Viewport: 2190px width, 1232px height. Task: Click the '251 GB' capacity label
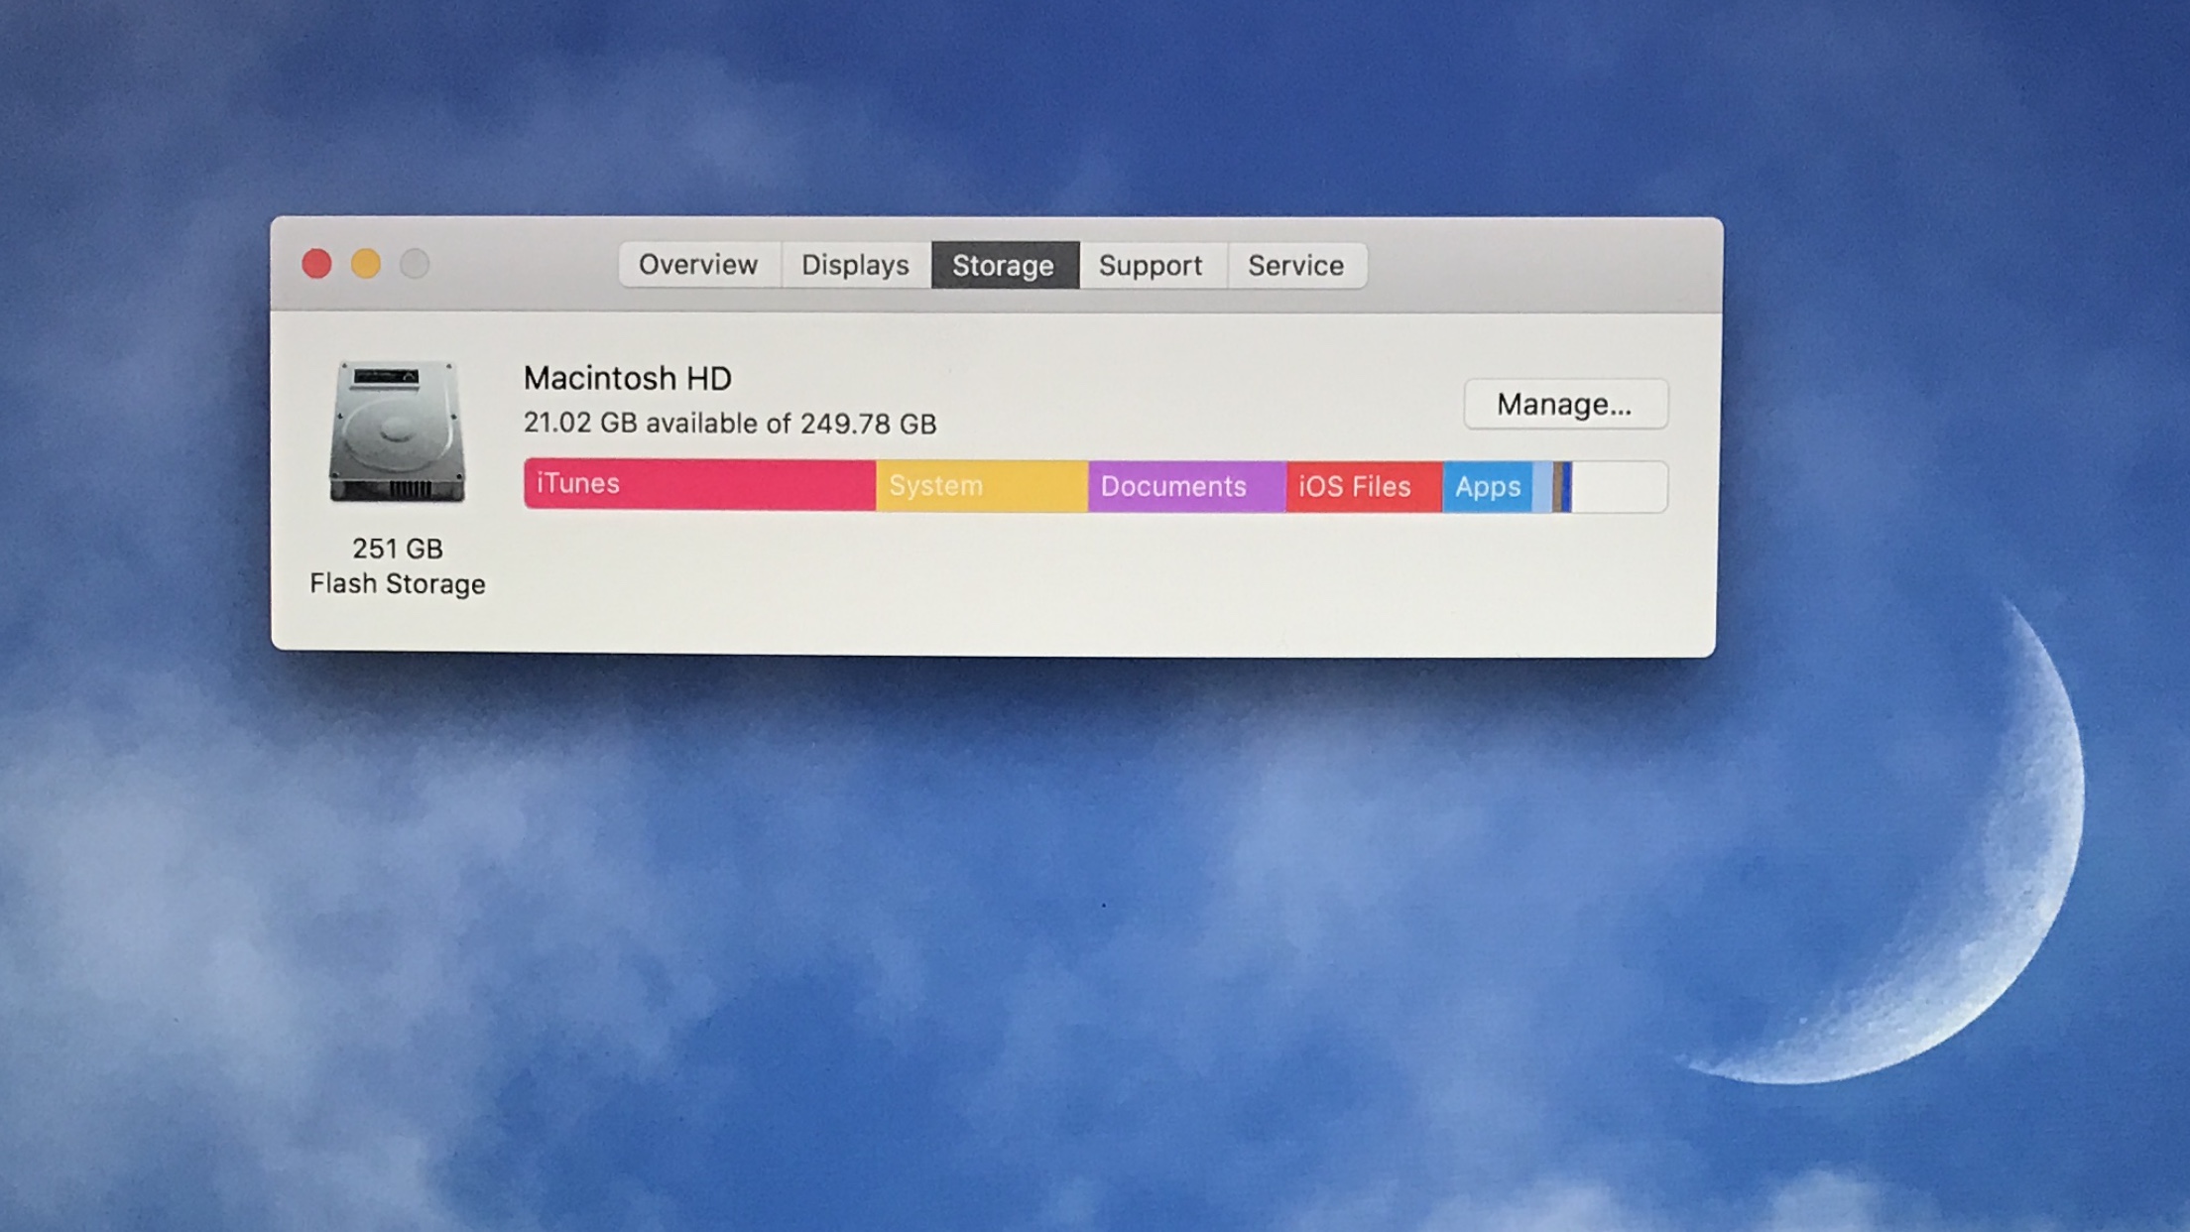398,549
